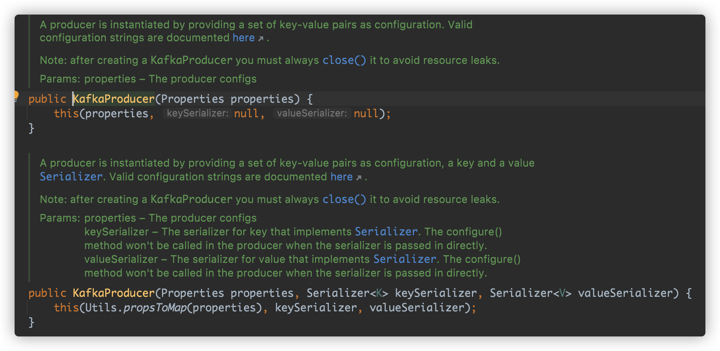Click Serializer link in keySerializer param description

[x=386, y=232]
